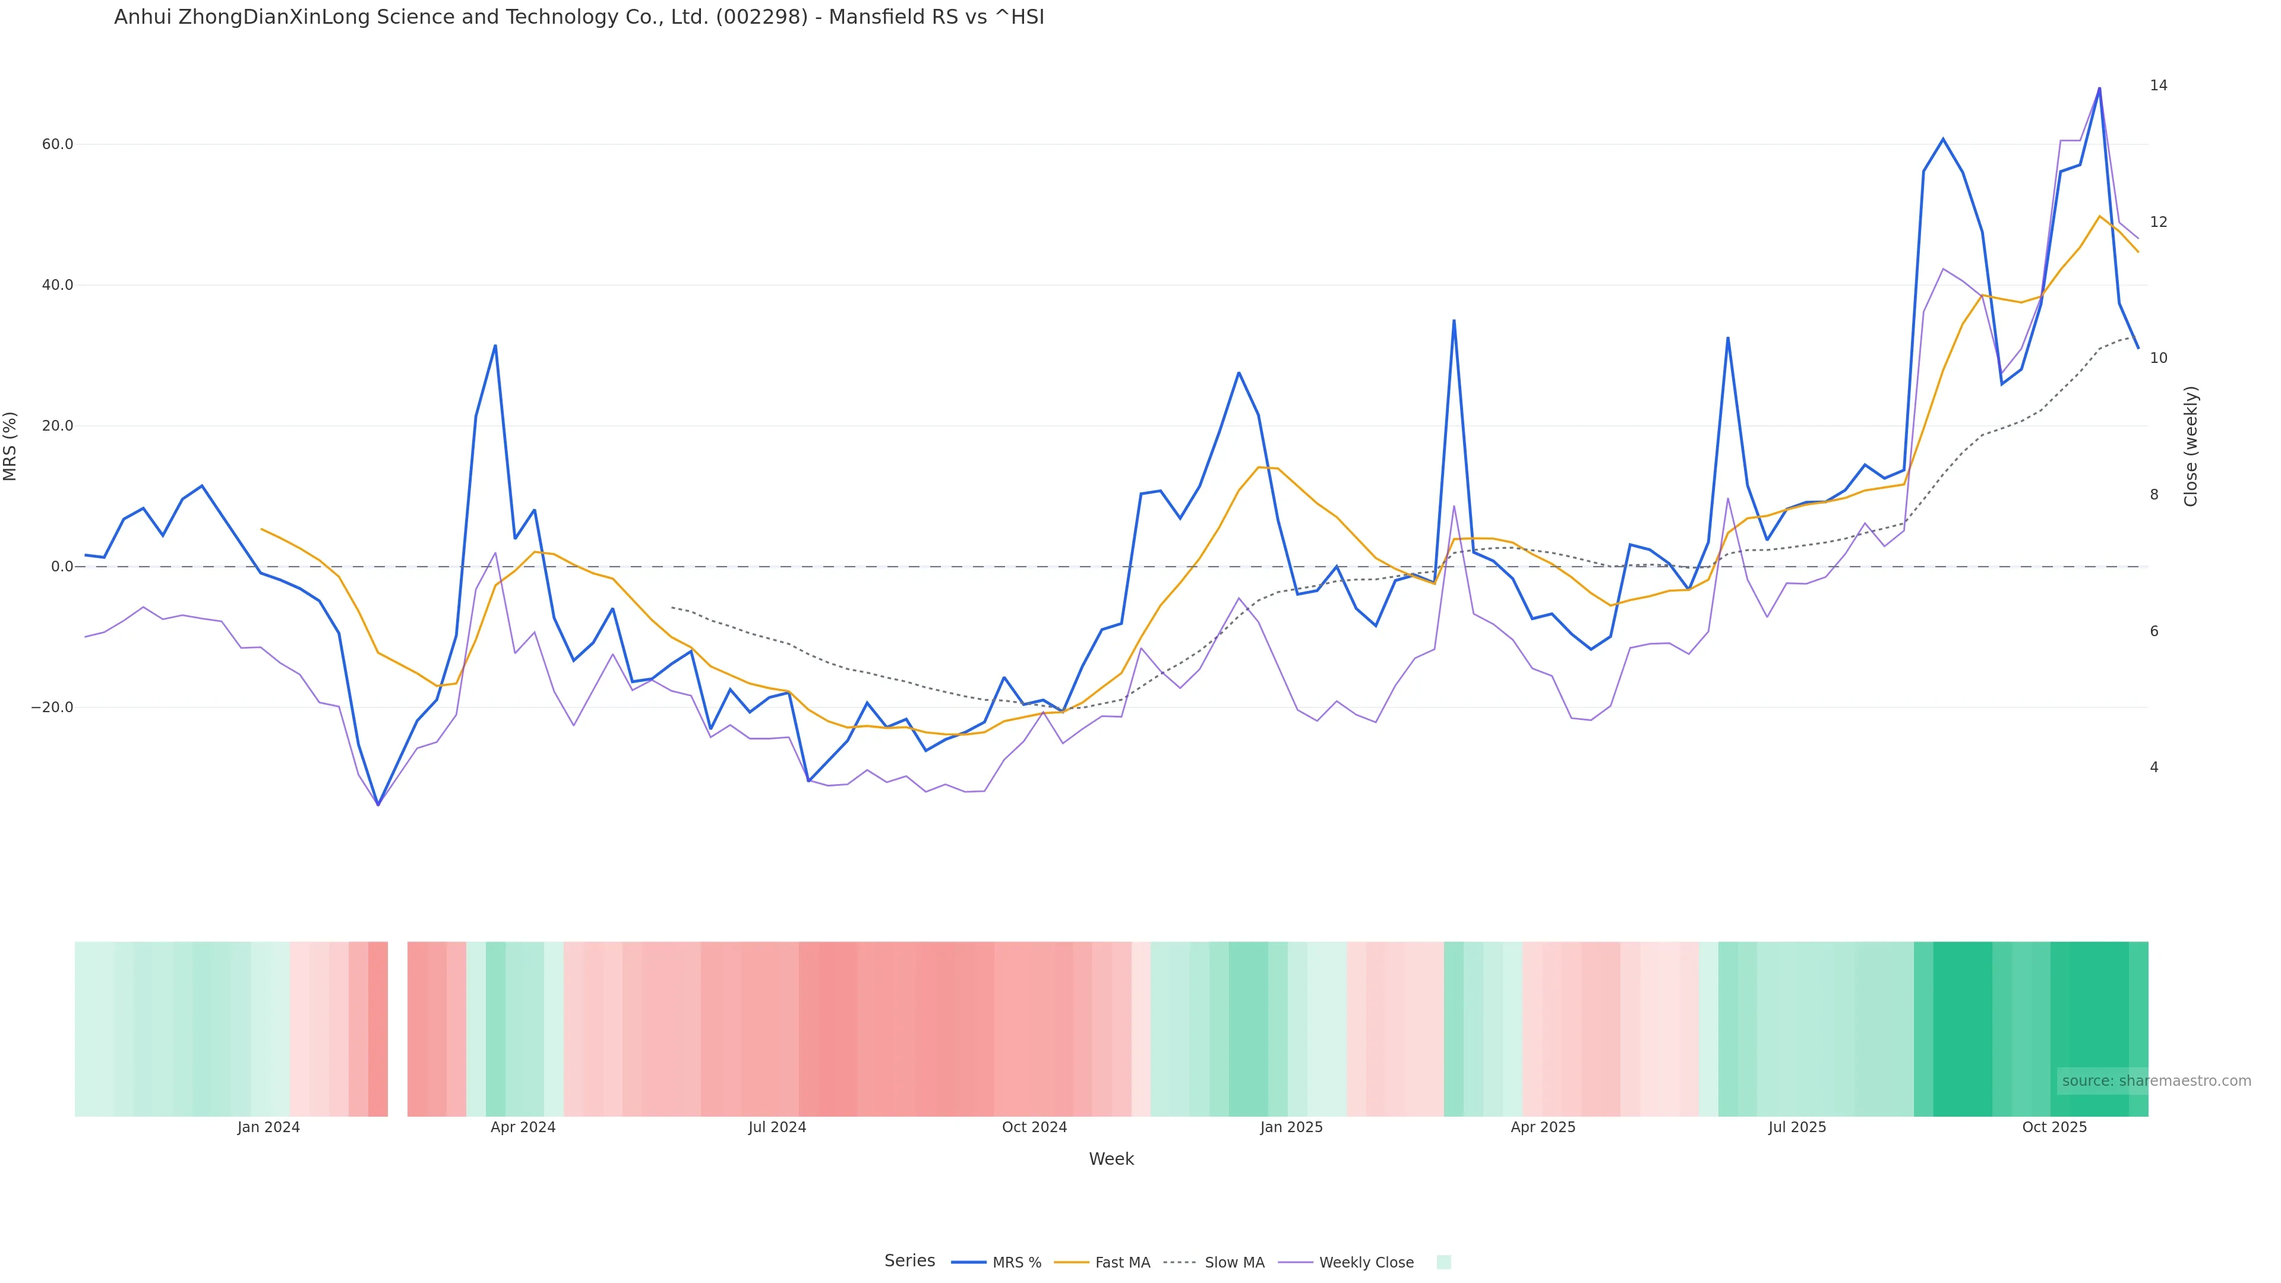Click the −20.0 tick on left axis
The height and width of the screenshot is (1283, 2281).
[x=52, y=707]
